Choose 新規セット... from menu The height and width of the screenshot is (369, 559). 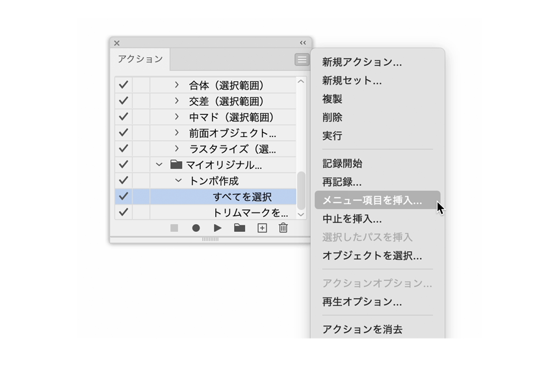(x=352, y=81)
